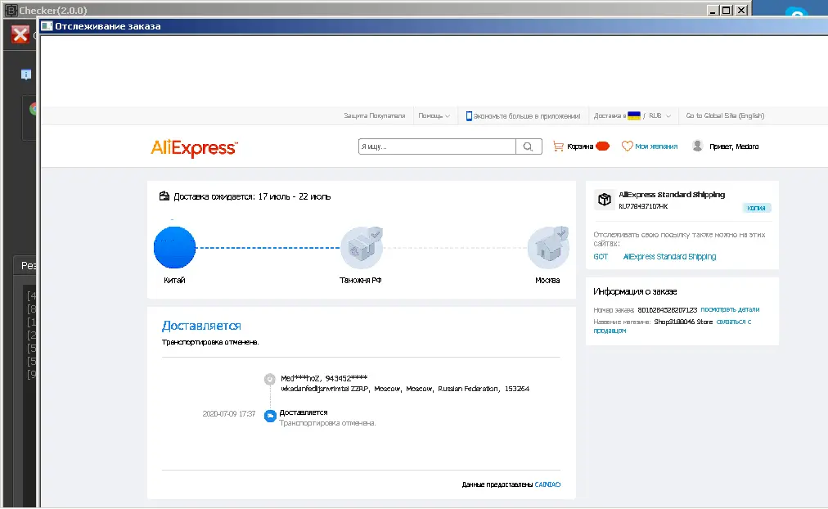Click tracking number RU778437107HK

643,206
